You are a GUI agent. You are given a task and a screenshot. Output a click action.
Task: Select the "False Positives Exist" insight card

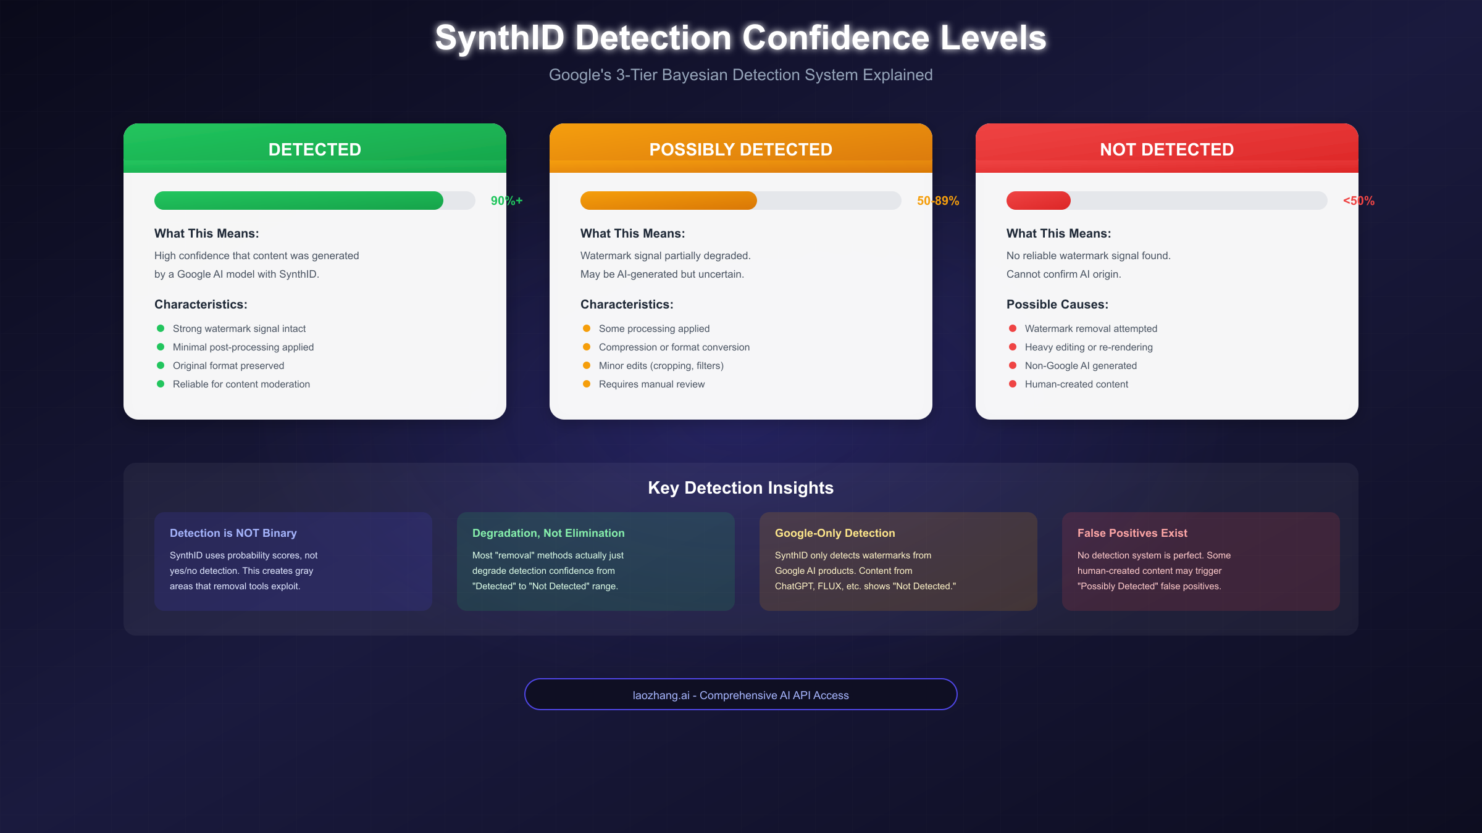pos(1201,560)
